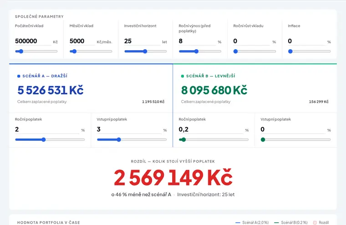
Task: Click the Investiční horizont field showing 25
Action: tap(142, 41)
